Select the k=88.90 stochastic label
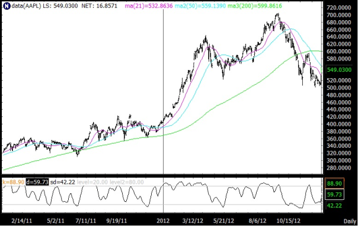The width and height of the screenshot is (358, 226). click(x=13, y=182)
